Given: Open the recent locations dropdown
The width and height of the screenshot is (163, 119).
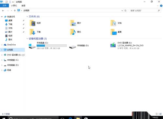Looking at the screenshot, I should [11, 10].
